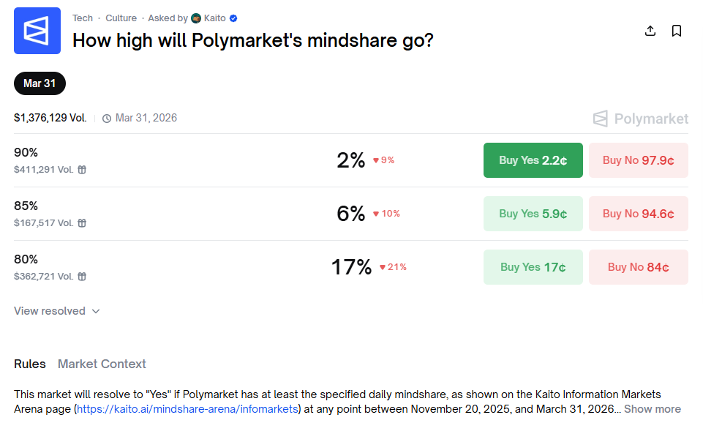Buy Yes at 2.2¢ for 90%
The height and width of the screenshot is (423, 703).
[533, 160]
